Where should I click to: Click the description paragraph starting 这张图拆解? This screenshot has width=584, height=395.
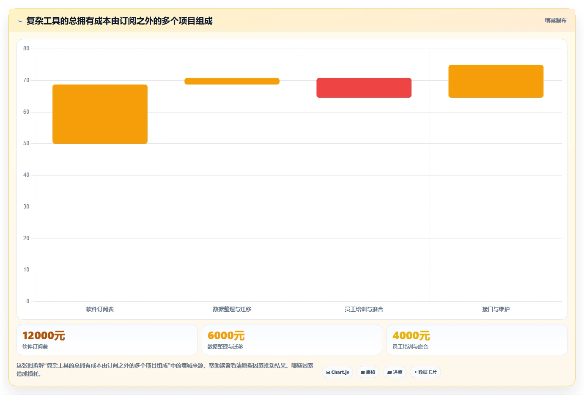click(x=165, y=370)
